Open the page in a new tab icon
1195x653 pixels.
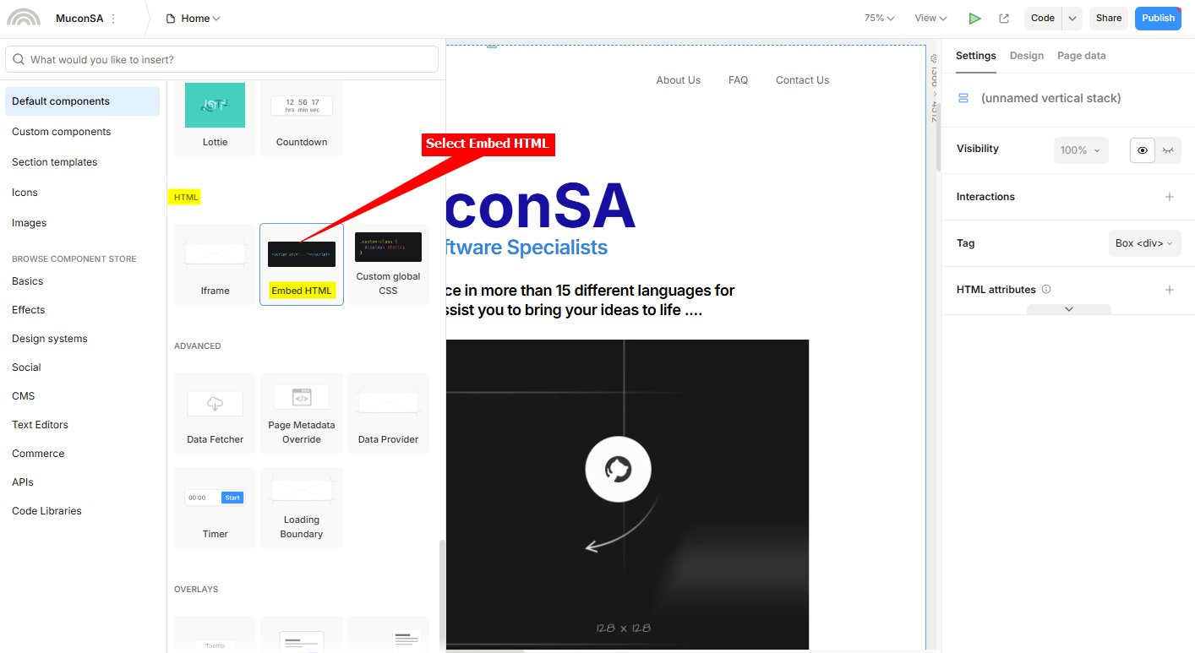(x=1004, y=19)
